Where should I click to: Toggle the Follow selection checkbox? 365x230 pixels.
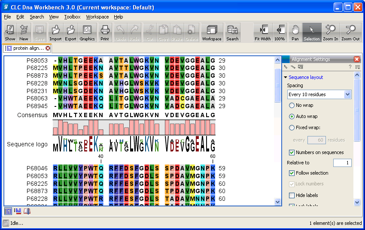coord(292,173)
